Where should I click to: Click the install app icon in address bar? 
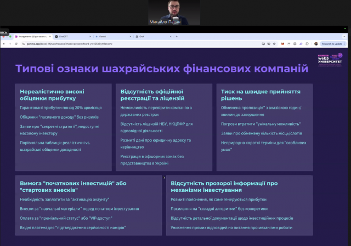263,44
